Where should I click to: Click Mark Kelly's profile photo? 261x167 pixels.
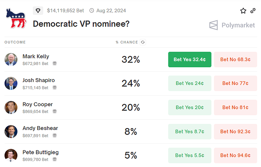coord(11,60)
